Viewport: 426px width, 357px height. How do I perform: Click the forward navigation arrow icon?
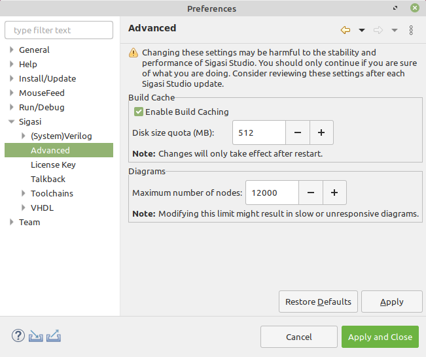[378, 30]
